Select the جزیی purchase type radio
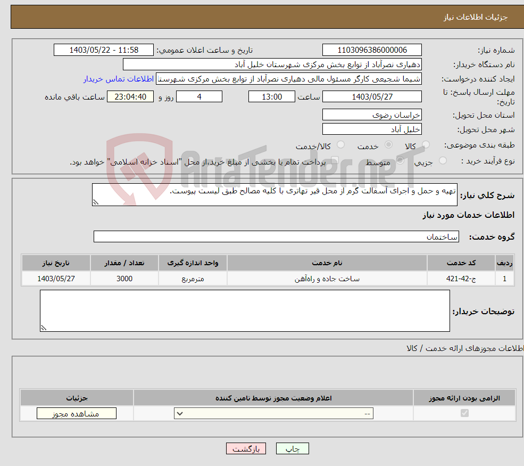 (x=443, y=161)
